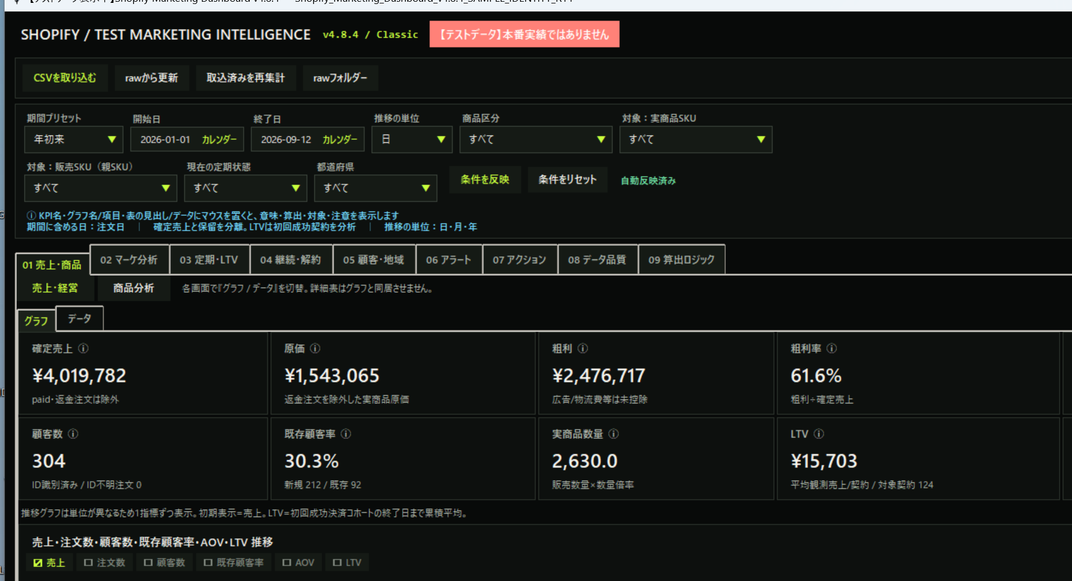Viewport: 1072px width, 581px height.
Task: Select the 商品分析 sub-tab
Action: coord(133,288)
